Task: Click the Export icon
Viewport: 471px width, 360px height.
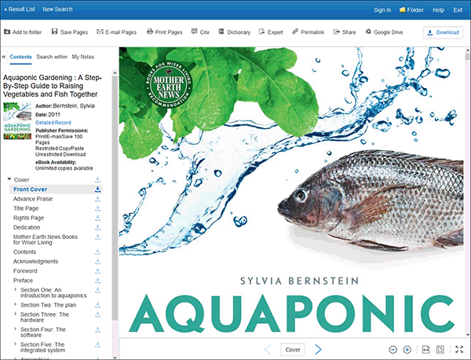Action: pyautogui.click(x=261, y=31)
